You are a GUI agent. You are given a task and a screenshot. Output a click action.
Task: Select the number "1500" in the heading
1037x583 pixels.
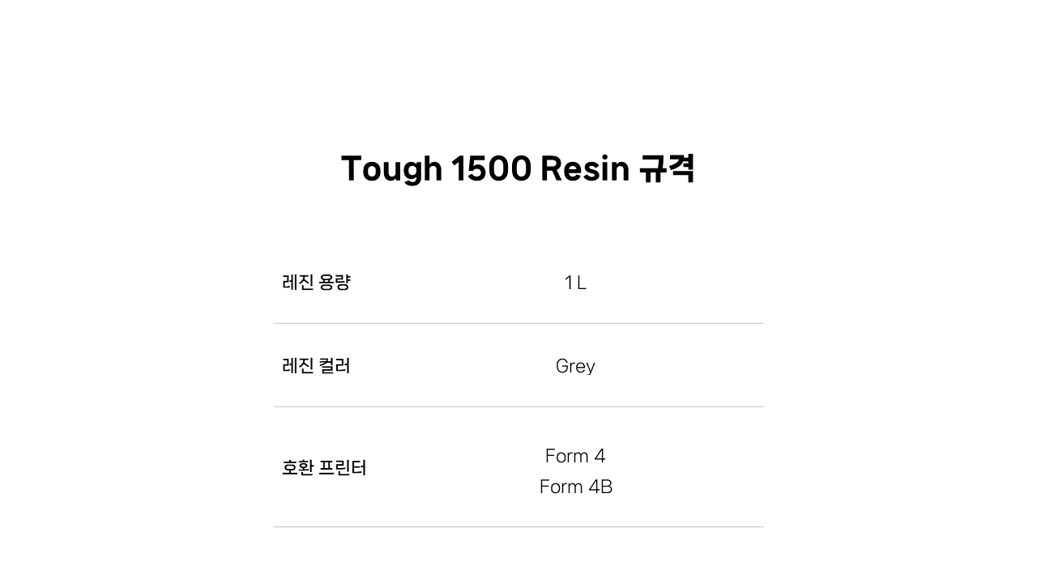click(x=490, y=168)
